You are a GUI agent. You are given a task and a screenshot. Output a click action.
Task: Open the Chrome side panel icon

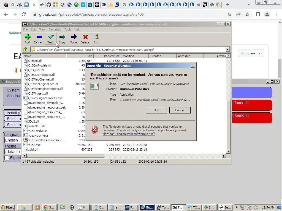coord(258,14)
